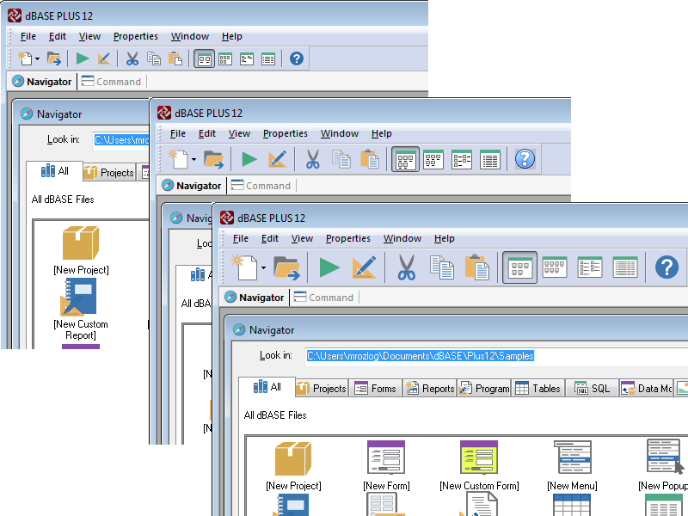688x516 pixels.
Task: Click the Open folder icon in the front window
Action: [286, 267]
